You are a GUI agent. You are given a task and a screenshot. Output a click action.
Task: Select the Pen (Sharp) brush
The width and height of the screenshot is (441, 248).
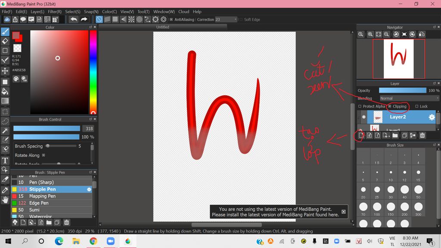tap(52, 182)
